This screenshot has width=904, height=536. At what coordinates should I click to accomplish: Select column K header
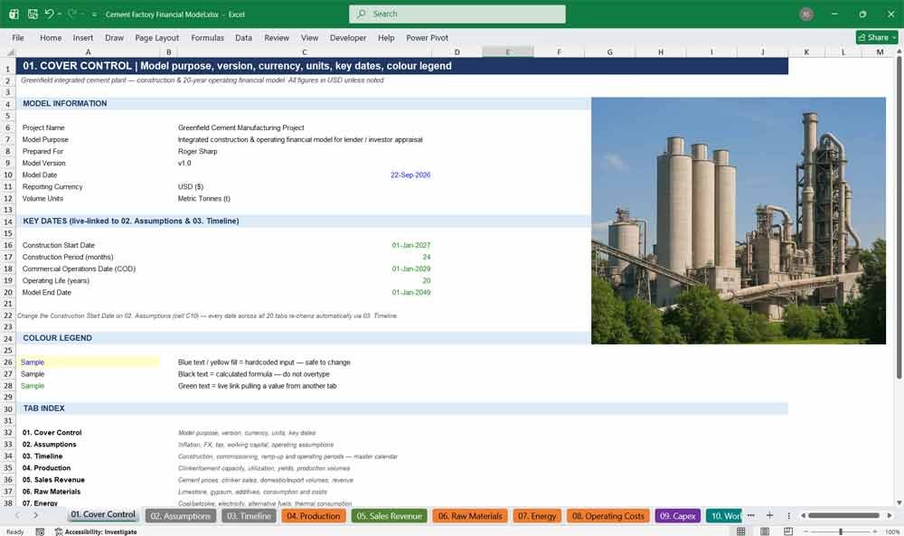806,52
